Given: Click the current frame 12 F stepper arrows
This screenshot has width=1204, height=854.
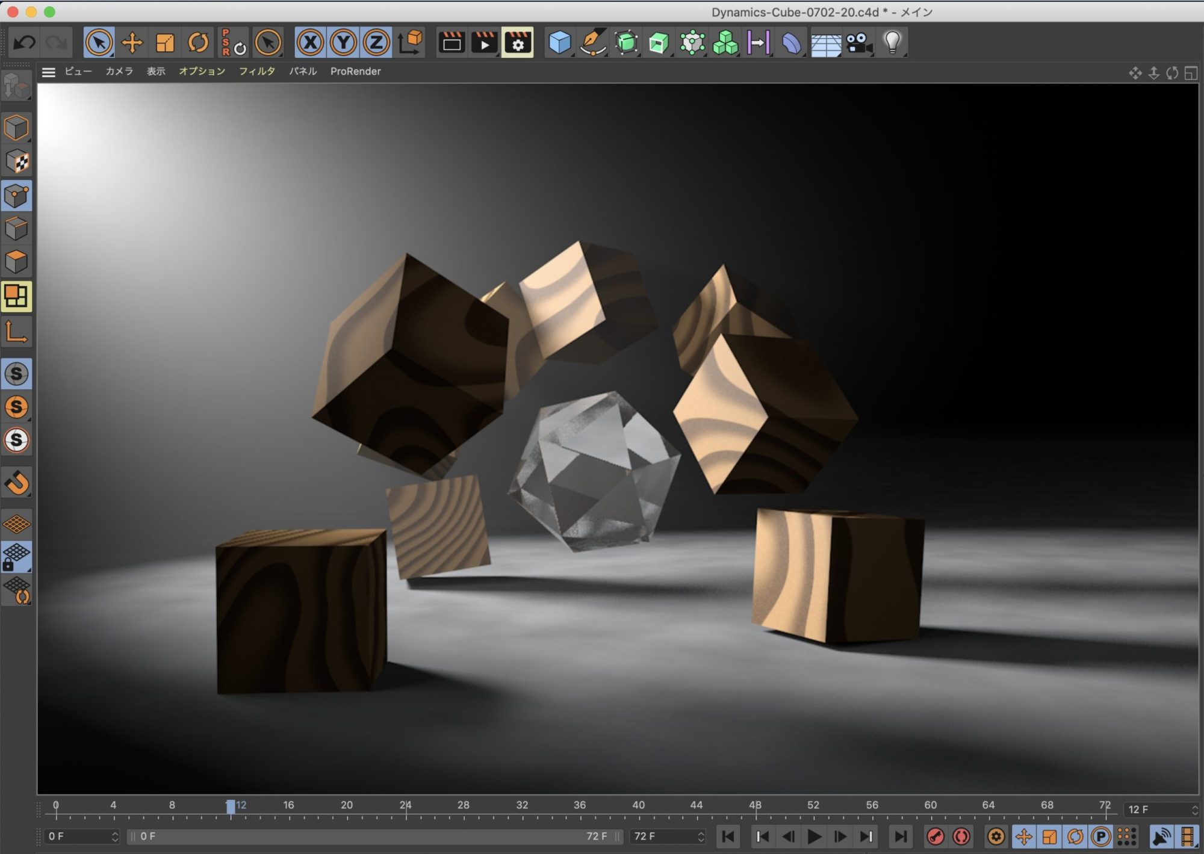Looking at the screenshot, I should (x=1194, y=809).
